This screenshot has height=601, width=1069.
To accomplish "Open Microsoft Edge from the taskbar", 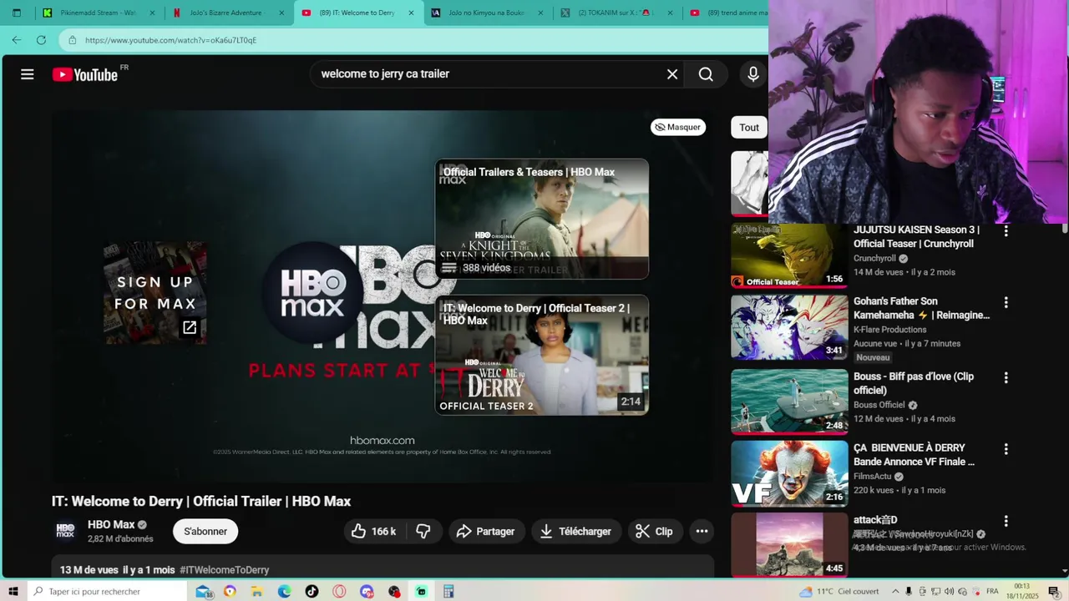I will (x=284, y=591).
